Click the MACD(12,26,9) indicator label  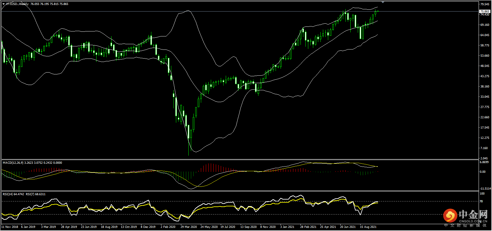(x=13, y=163)
